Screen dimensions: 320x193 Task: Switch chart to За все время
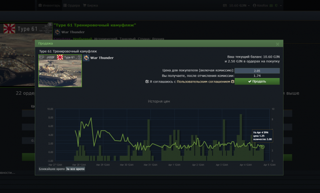point(75,169)
